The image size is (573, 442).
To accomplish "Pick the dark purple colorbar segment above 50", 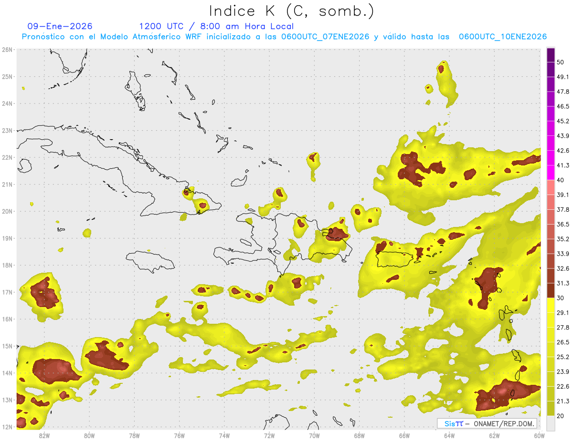I will 551,55.
